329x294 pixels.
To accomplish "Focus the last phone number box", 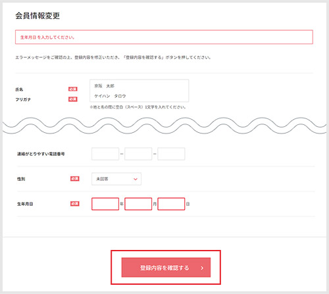I will pos(171,154).
